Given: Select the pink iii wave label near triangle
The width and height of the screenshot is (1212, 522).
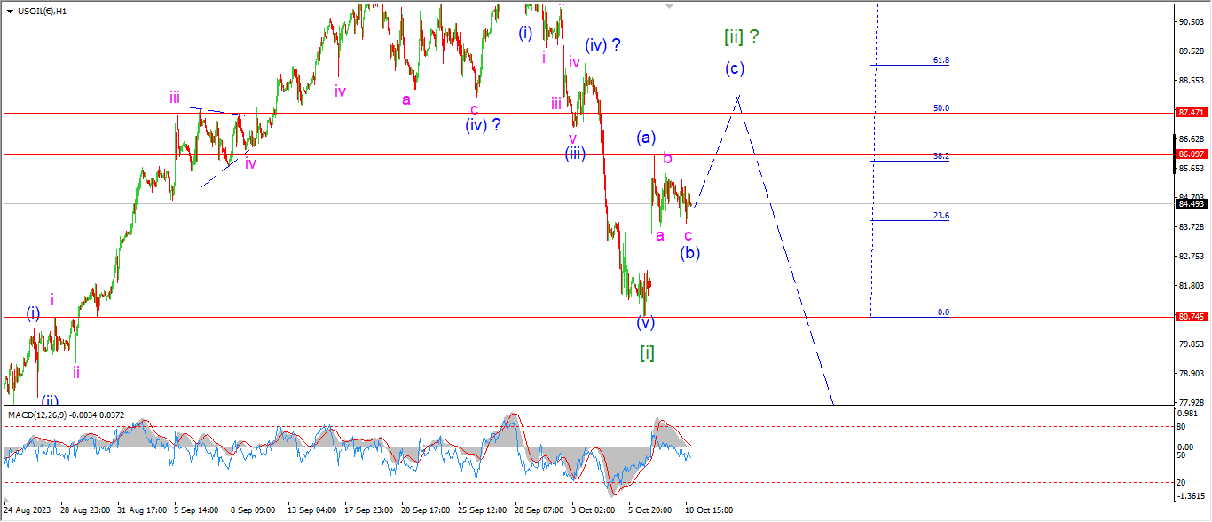Looking at the screenshot, I should [176, 98].
